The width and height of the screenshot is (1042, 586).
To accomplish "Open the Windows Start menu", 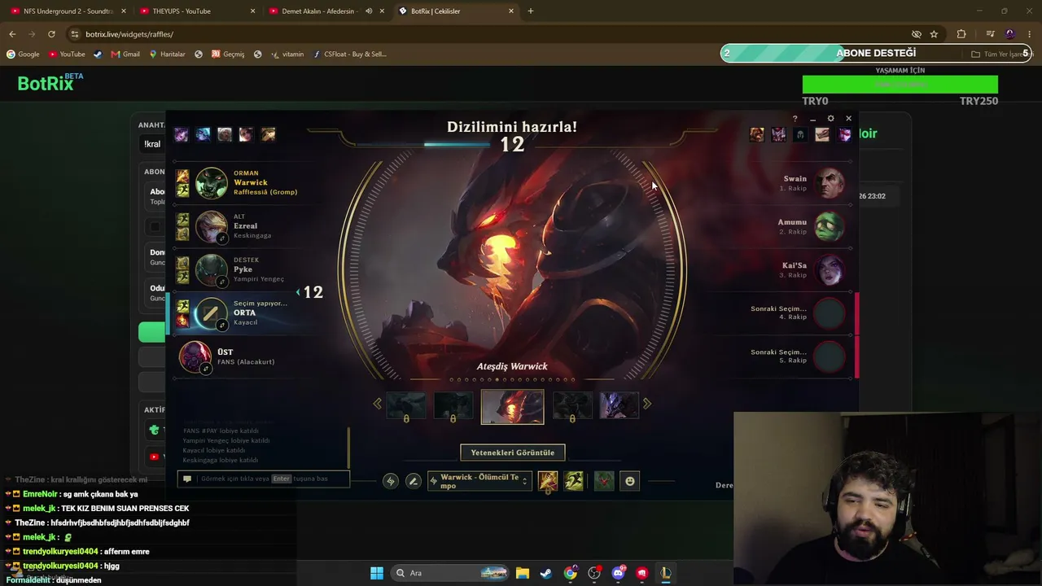I will click(377, 573).
